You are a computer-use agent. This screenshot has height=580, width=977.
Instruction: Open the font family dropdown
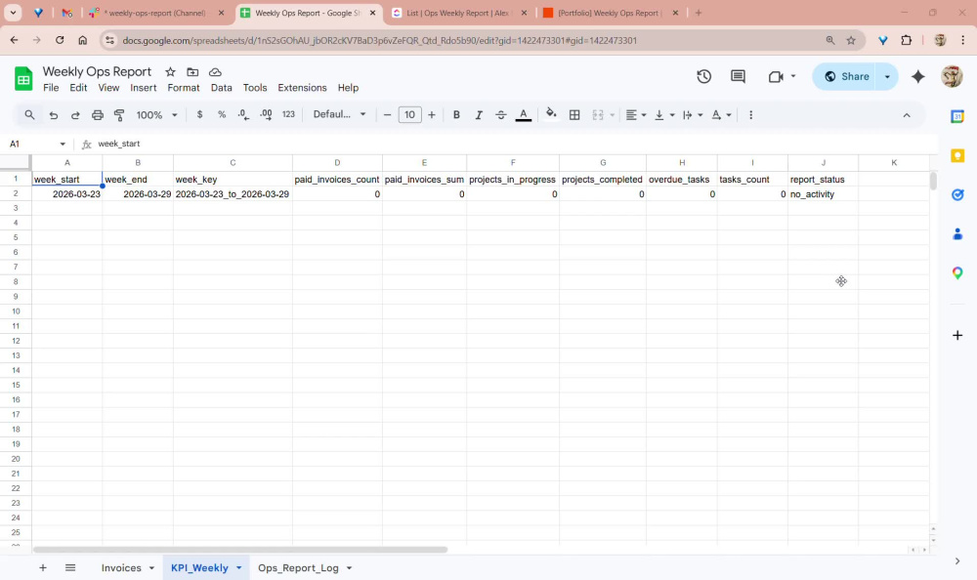[339, 114]
